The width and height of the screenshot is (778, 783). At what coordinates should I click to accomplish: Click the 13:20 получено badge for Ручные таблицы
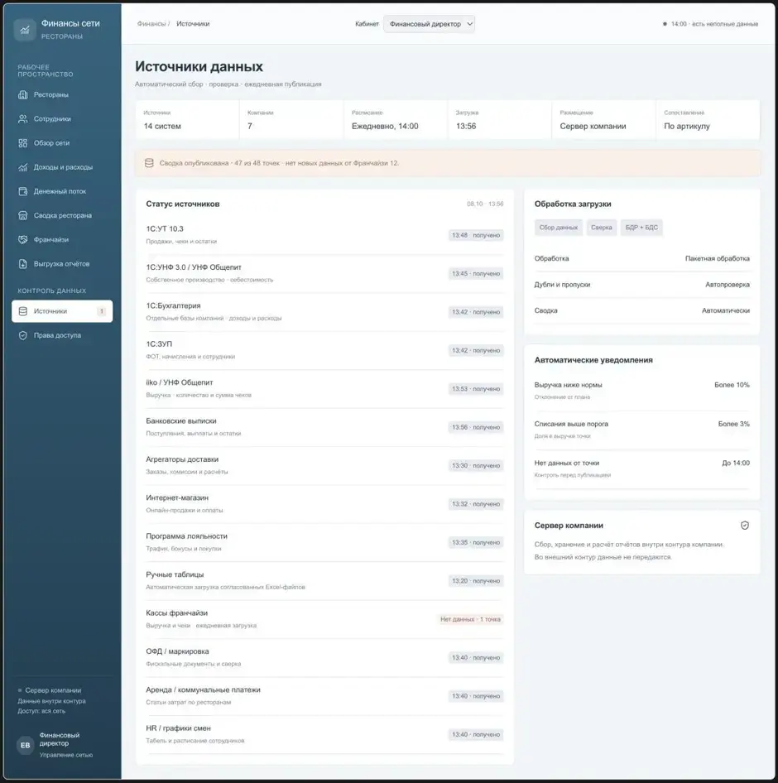coord(476,581)
